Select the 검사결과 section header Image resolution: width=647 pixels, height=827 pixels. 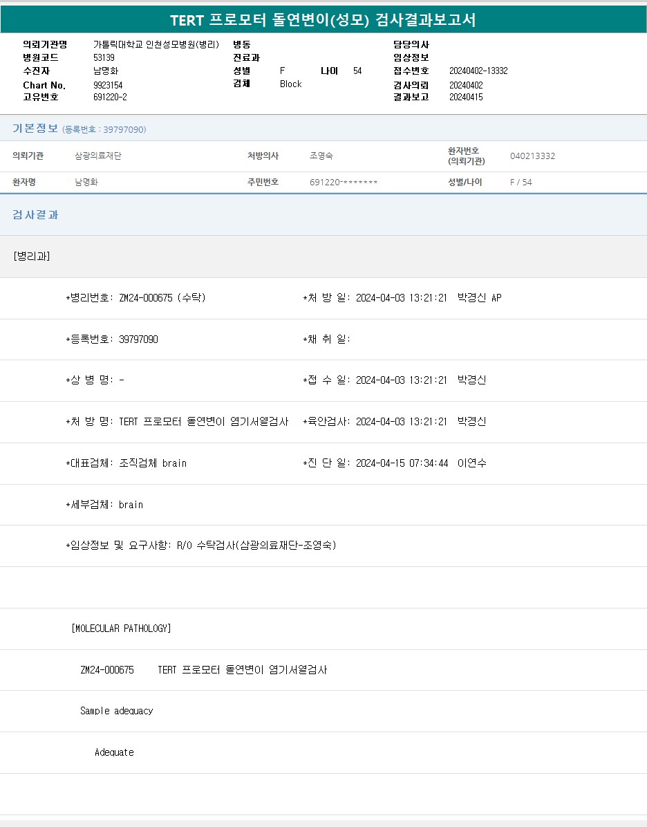coord(35,215)
